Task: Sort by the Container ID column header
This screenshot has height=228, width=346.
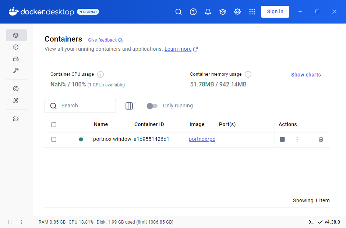Action: point(149,124)
